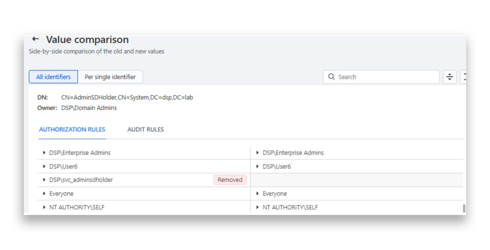The height and width of the screenshot is (250, 490).
Task: Expand the DSP\svc_adminsdholder entry
Action: pyautogui.click(x=44, y=180)
